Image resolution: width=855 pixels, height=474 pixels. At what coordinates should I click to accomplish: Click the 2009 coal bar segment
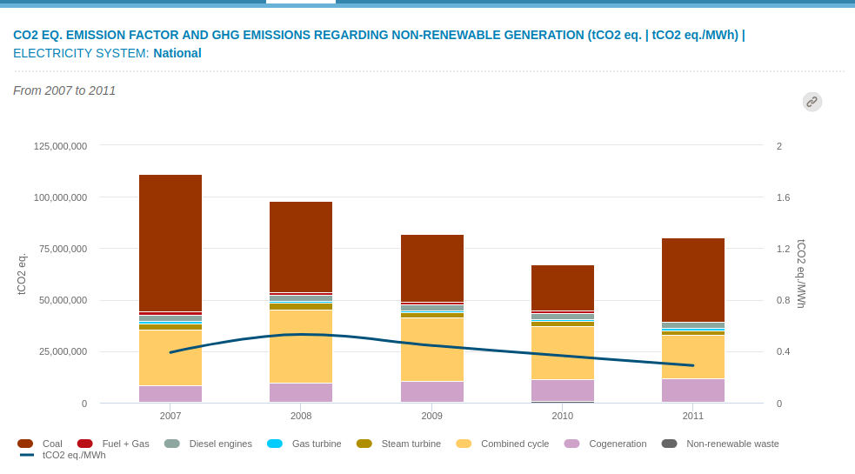tap(432, 268)
